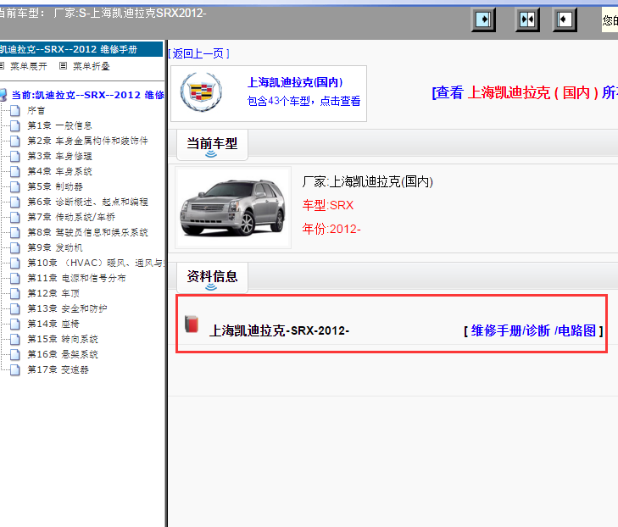
Task: Click the page icon of 第12章 车顶
Action: point(15,293)
